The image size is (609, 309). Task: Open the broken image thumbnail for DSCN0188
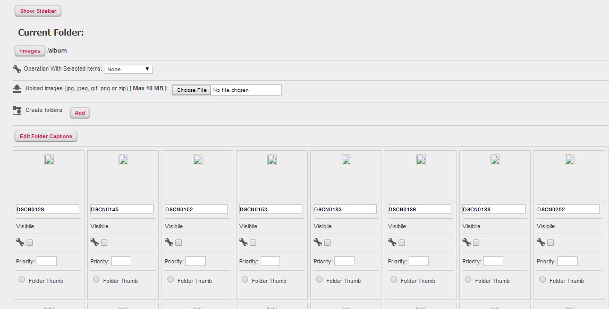[495, 160]
